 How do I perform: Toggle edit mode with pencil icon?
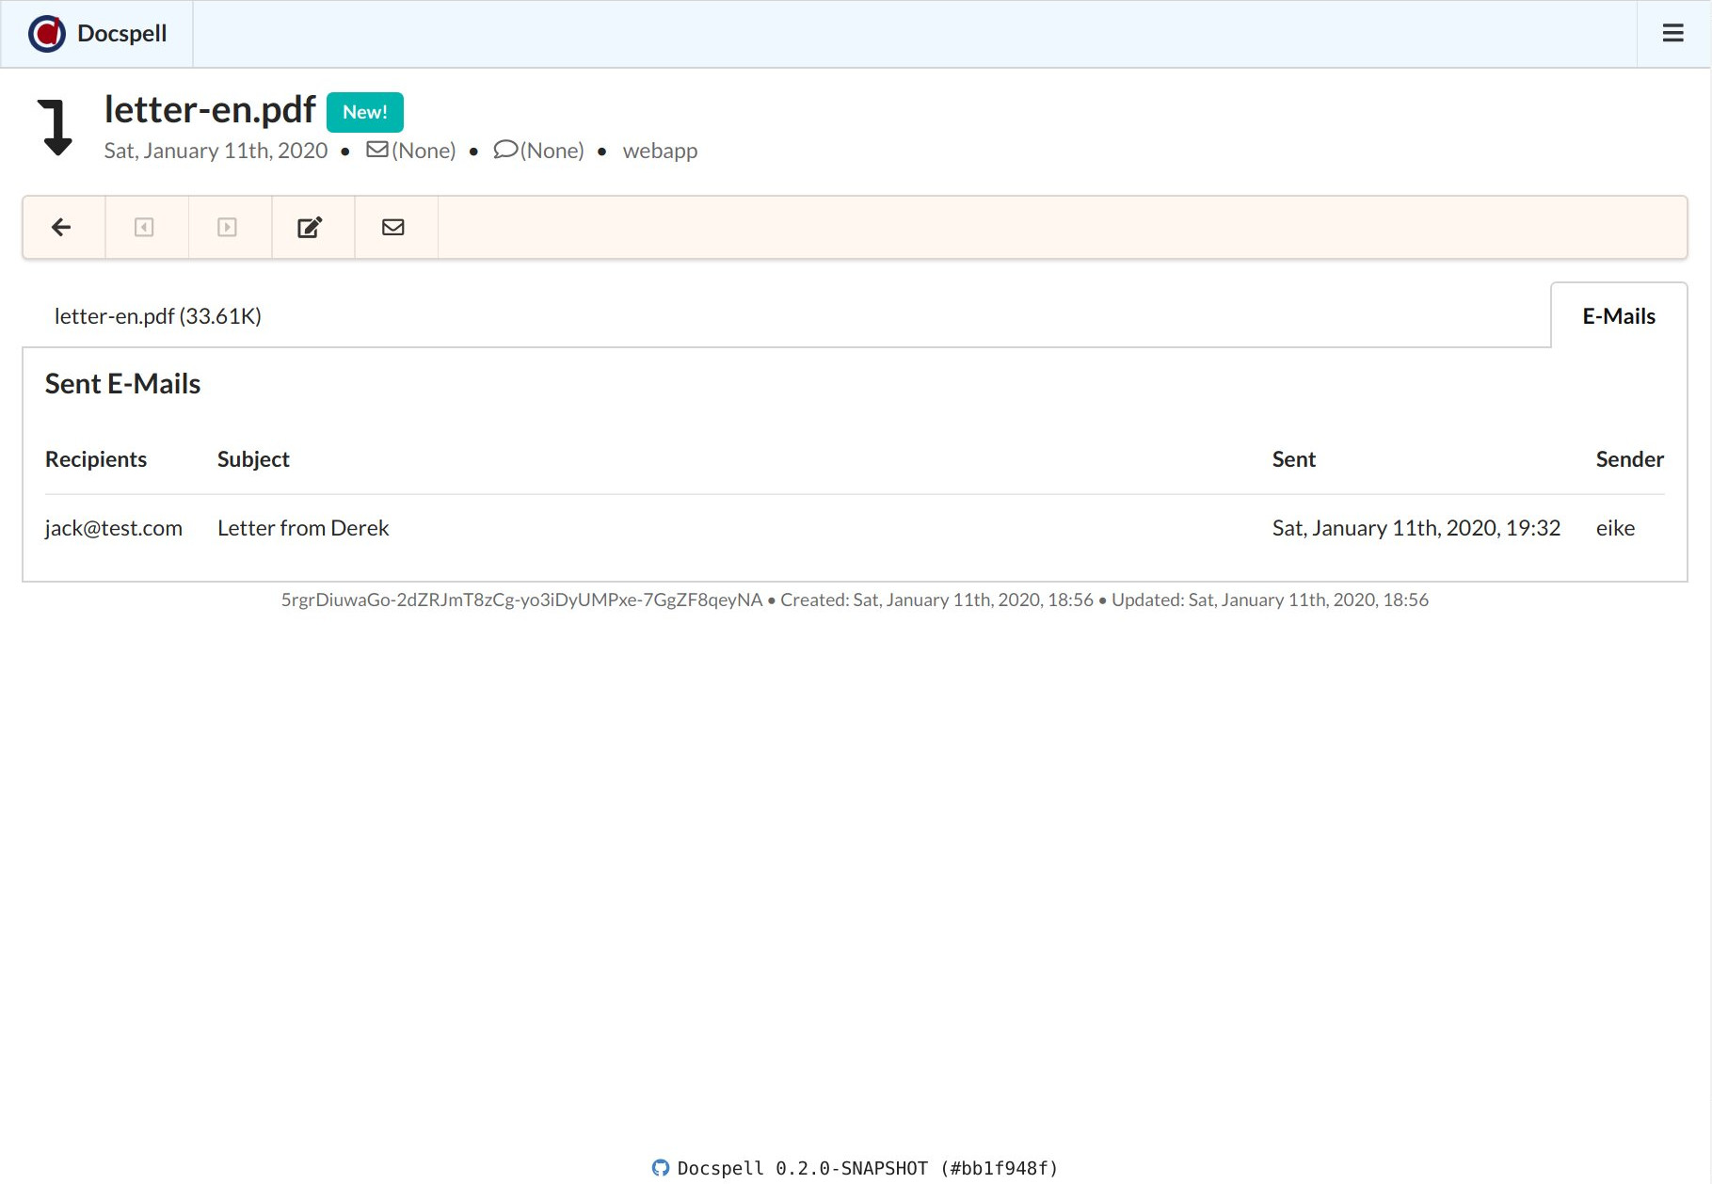click(x=311, y=228)
